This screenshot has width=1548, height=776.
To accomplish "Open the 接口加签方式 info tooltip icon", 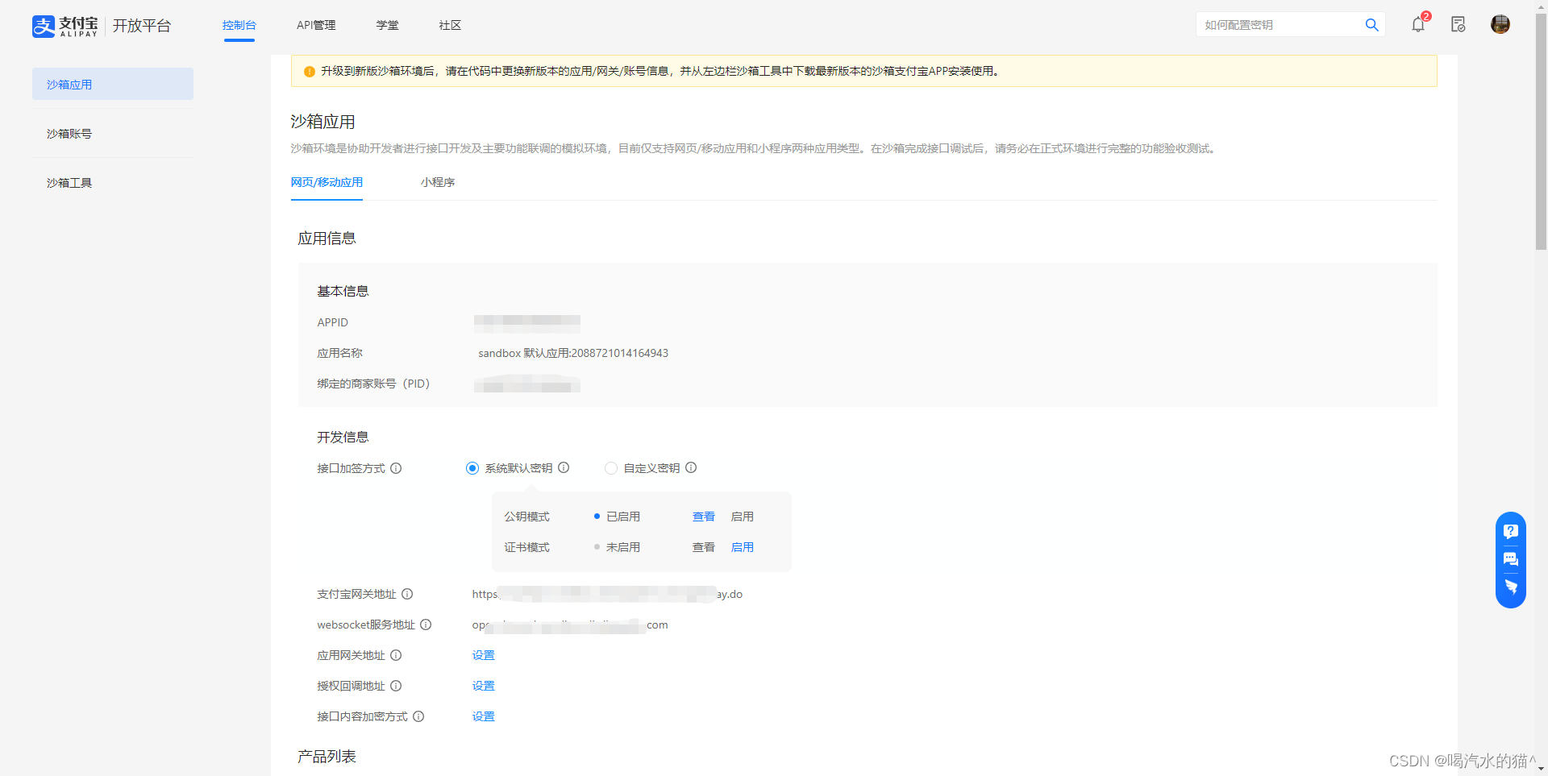I will [x=396, y=468].
